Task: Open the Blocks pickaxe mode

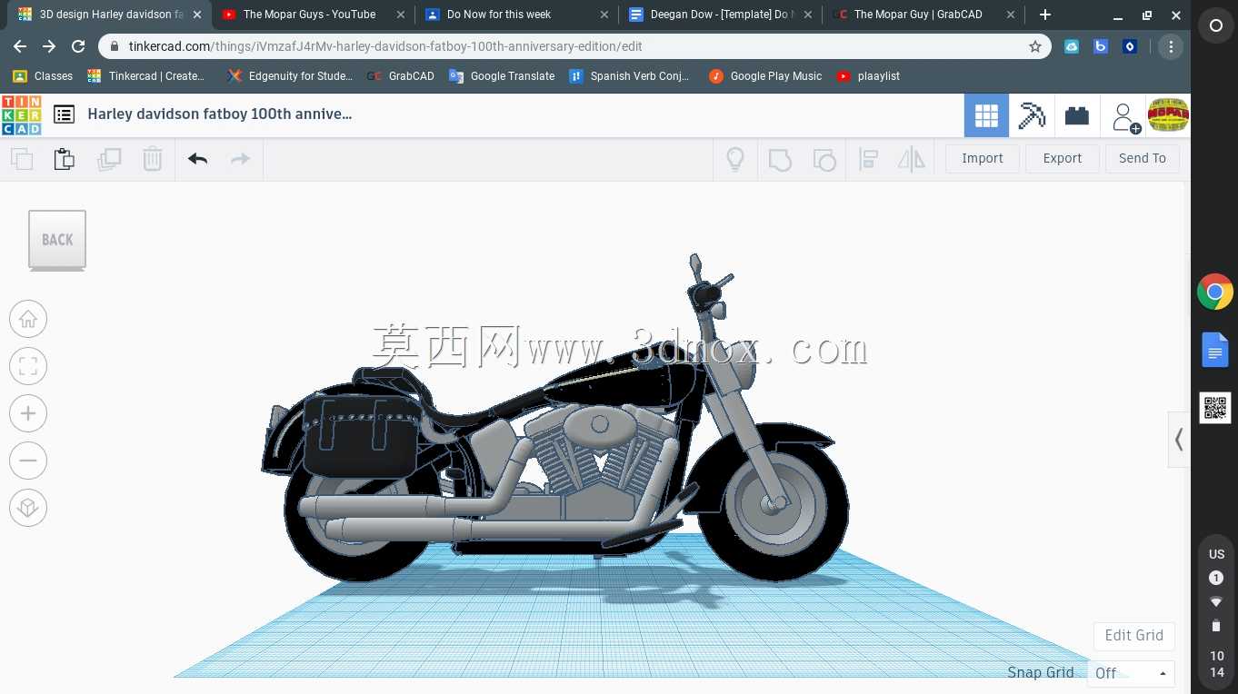Action: tap(1032, 115)
